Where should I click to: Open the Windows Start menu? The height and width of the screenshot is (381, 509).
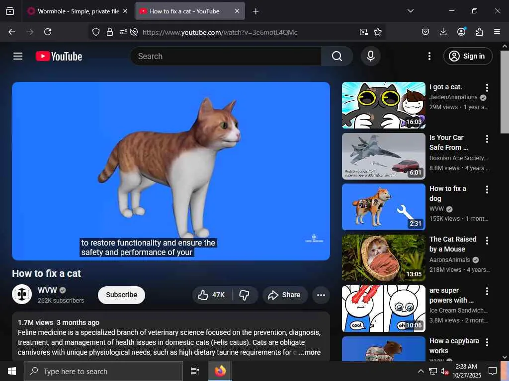pos(12,371)
